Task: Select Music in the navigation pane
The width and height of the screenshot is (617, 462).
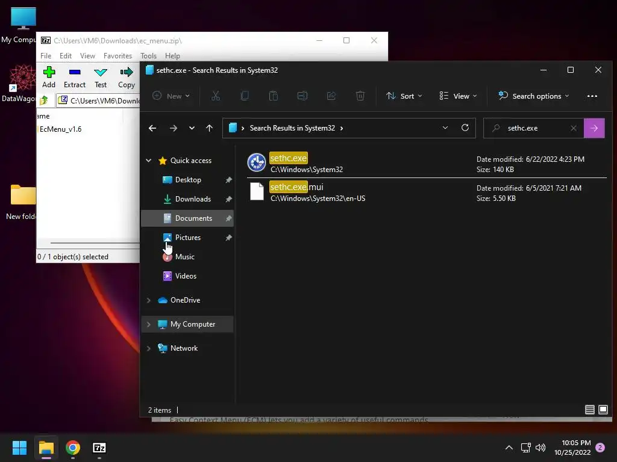Action: (x=187, y=256)
